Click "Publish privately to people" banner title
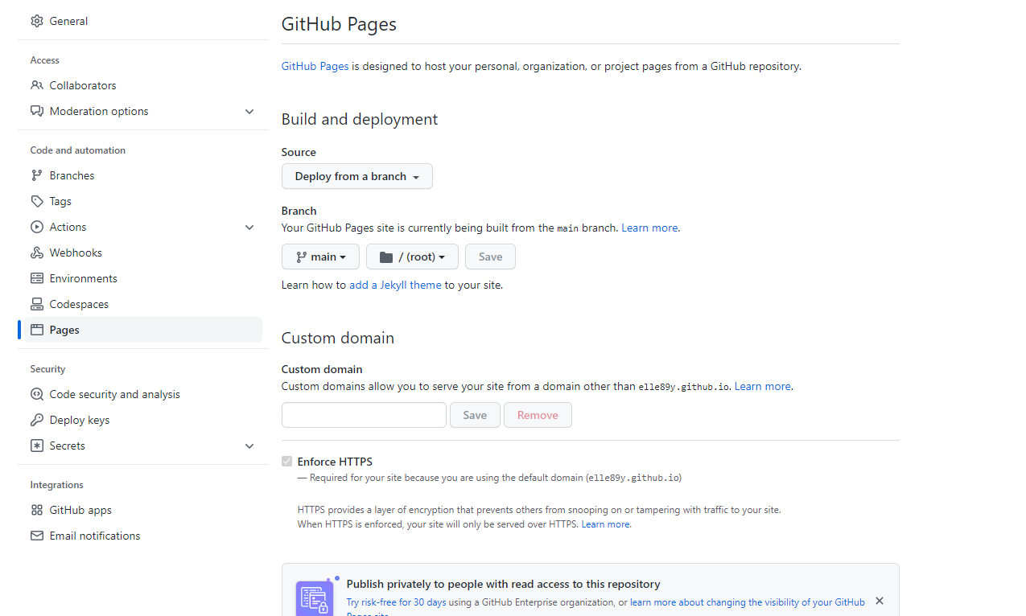 click(504, 584)
